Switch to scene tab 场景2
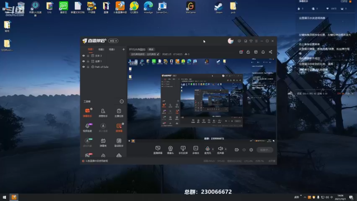This screenshot has height=201, width=357. point(101,49)
